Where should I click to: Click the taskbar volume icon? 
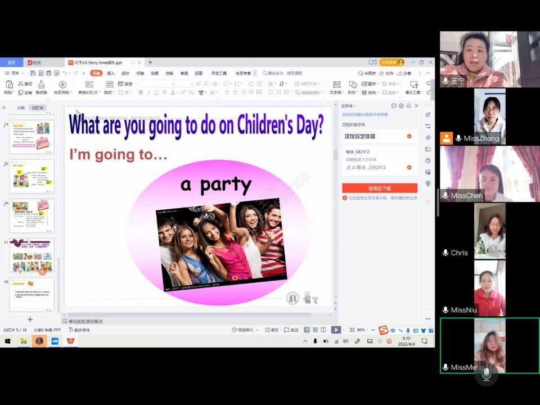click(346, 341)
